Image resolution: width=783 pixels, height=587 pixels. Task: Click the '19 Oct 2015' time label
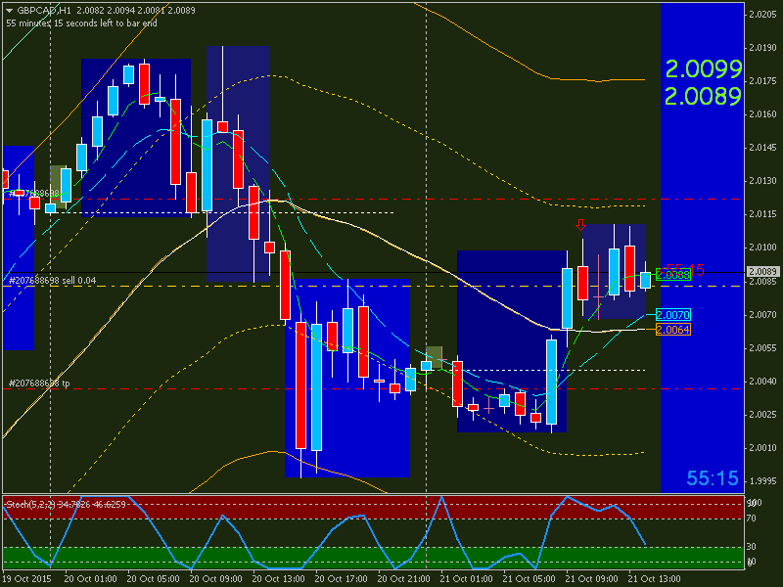(27, 579)
